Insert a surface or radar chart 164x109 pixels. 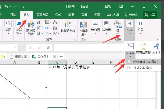click(55, 33)
